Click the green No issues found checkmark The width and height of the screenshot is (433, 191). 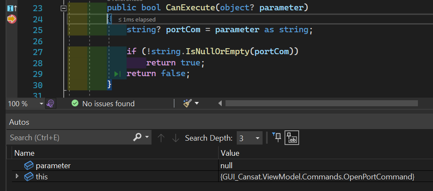click(x=75, y=104)
